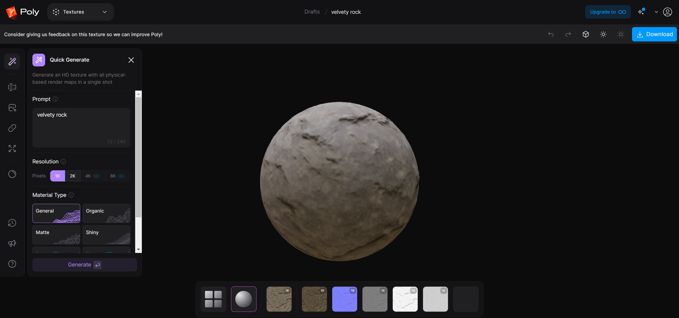Select the Shiny material type
679x318 pixels.
106,235
